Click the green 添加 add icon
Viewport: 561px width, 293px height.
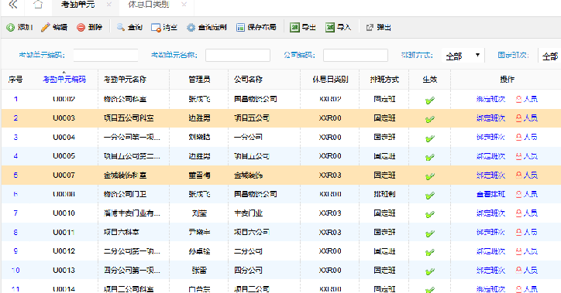click(10, 28)
